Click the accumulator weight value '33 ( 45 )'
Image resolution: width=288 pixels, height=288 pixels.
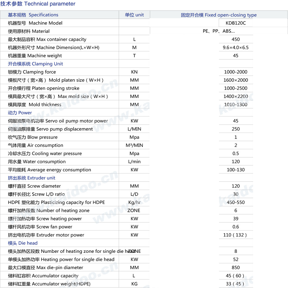pyautogui.click(x=235, y=284)
